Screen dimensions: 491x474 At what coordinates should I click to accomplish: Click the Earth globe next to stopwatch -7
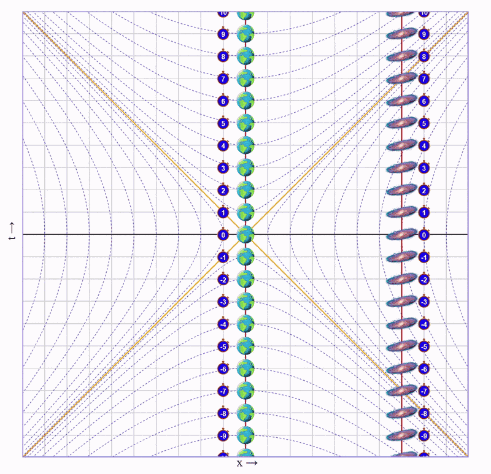pyautogui.click(x=245, y=390)
